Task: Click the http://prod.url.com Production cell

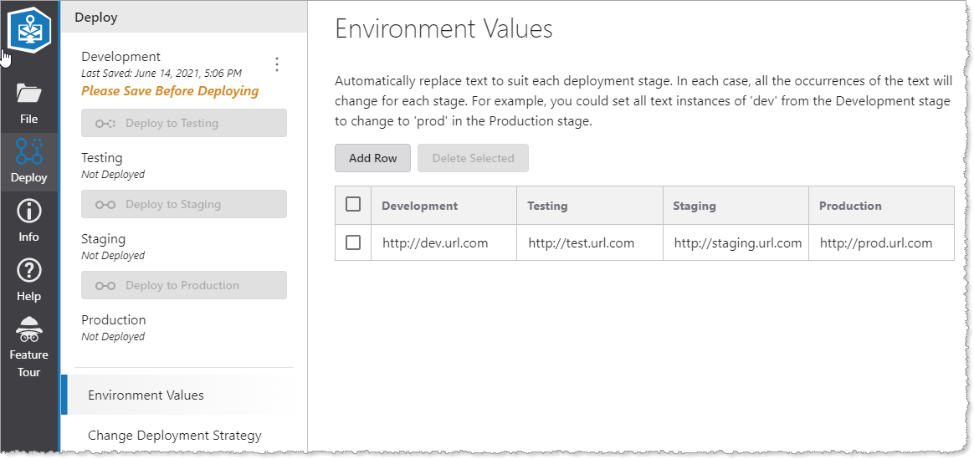Action: pos(881,242)
